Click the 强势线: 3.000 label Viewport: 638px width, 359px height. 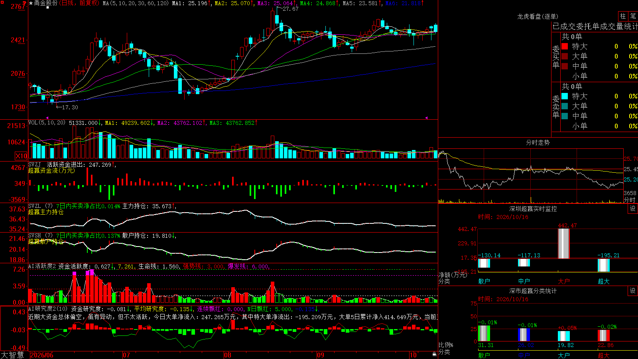coord(203,266)
